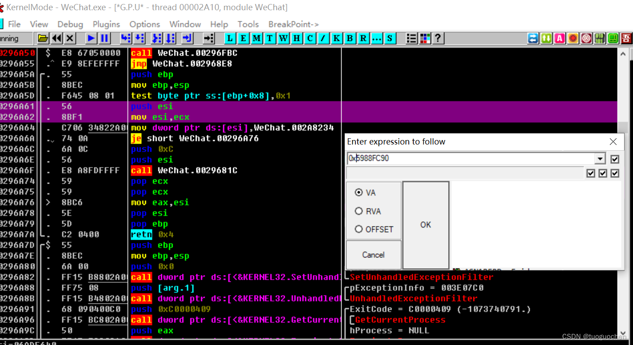Click the Step into toolbar icon
Viewport: 633px width, 345px height.
126,38
